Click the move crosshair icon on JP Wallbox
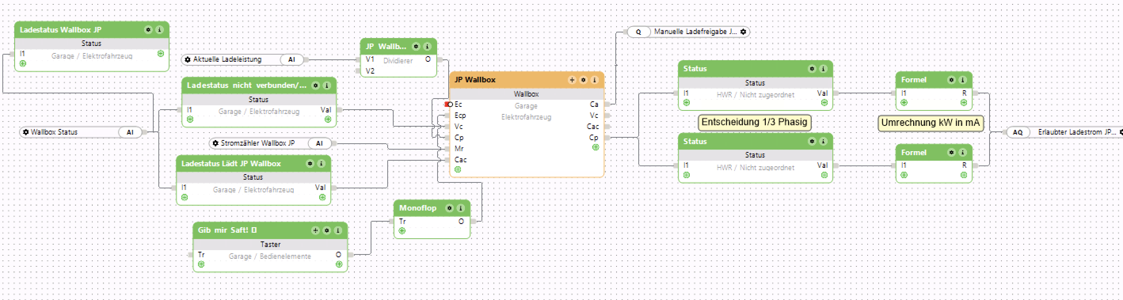The image size is (1123, 300). [x=572, y=80]
